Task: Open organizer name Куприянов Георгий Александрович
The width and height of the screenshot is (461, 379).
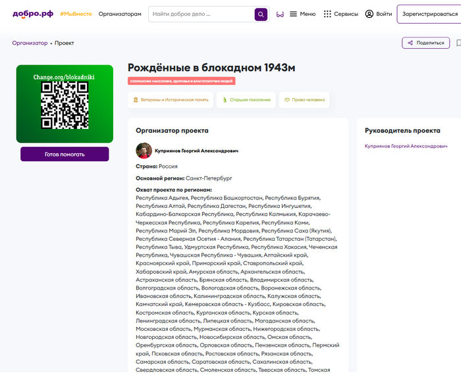Action: click(196, 151)
